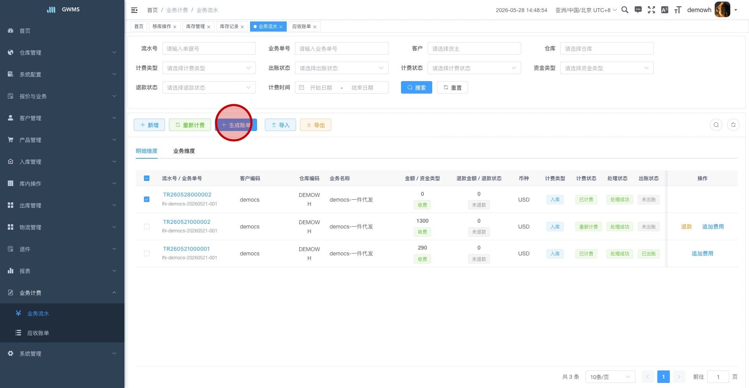Switch to the 首页 page tab
The image size is (749, 388).
click(139, 27)
